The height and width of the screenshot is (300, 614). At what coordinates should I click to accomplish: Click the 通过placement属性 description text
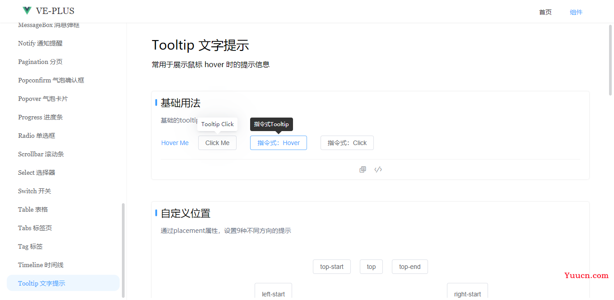pos(226,231)
